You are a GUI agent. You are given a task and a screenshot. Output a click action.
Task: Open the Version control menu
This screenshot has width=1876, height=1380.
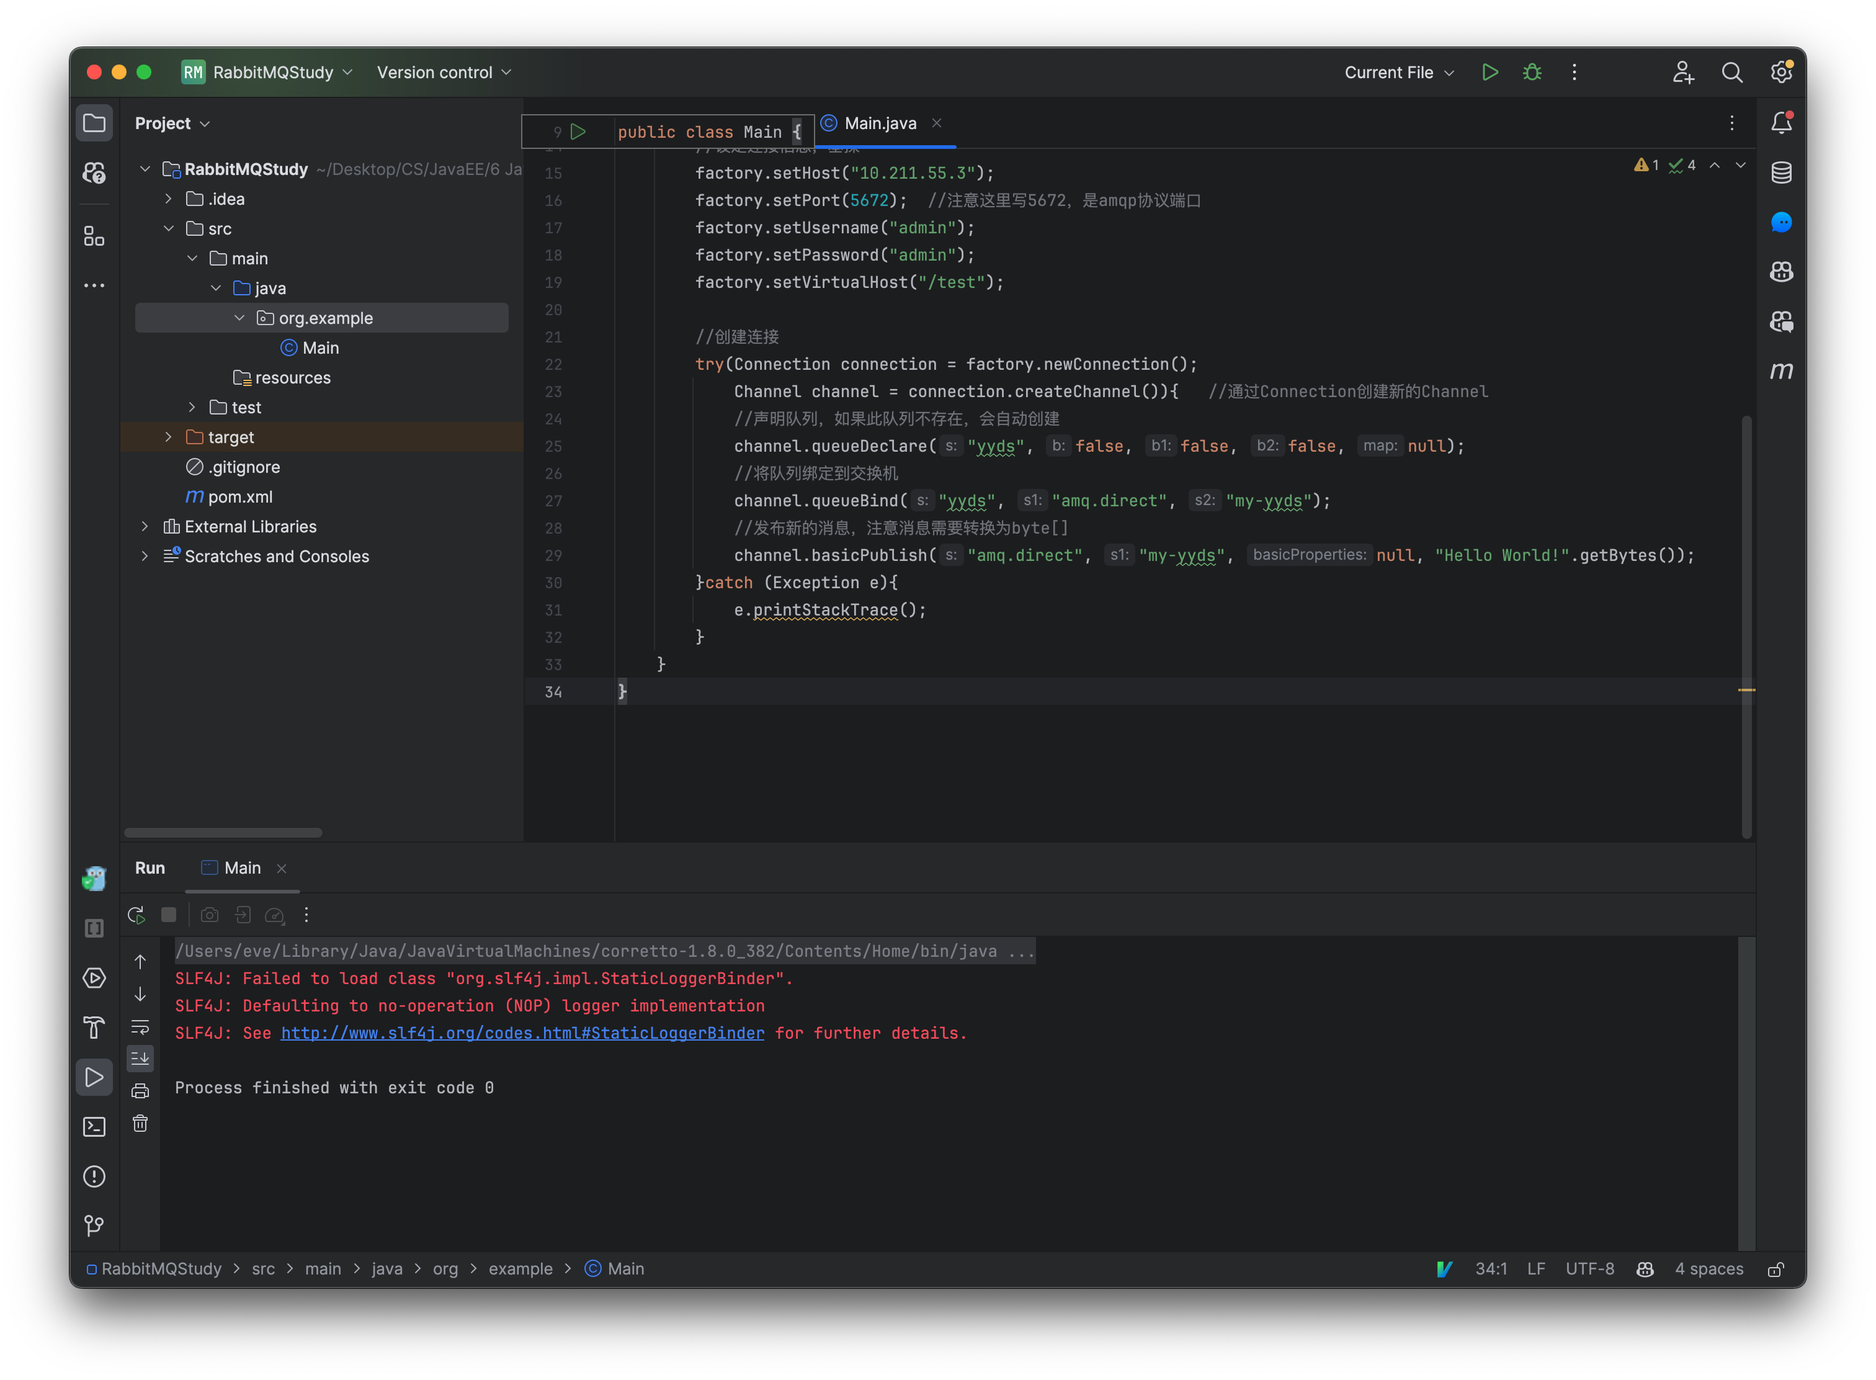[444, 73]
